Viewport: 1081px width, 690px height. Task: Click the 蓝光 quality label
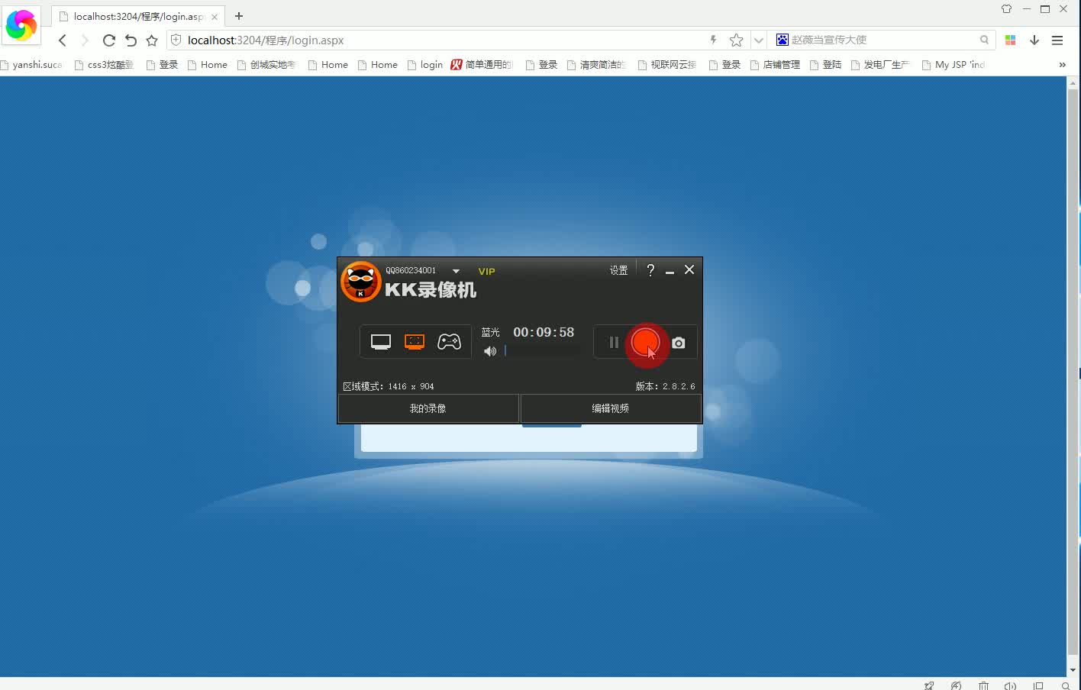click(490, 332)
